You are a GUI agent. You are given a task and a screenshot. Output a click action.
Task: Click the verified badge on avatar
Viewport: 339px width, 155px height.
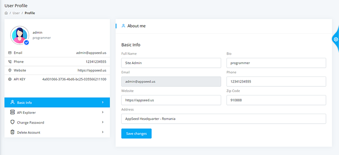[x=26, y=43]
